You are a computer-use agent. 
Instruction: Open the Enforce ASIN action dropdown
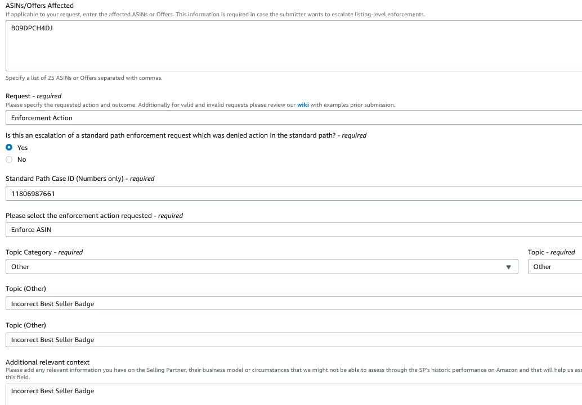[293, 230]
